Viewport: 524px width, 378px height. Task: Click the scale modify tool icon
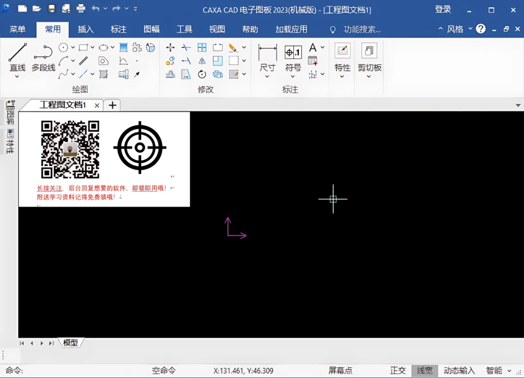point(217,61)
